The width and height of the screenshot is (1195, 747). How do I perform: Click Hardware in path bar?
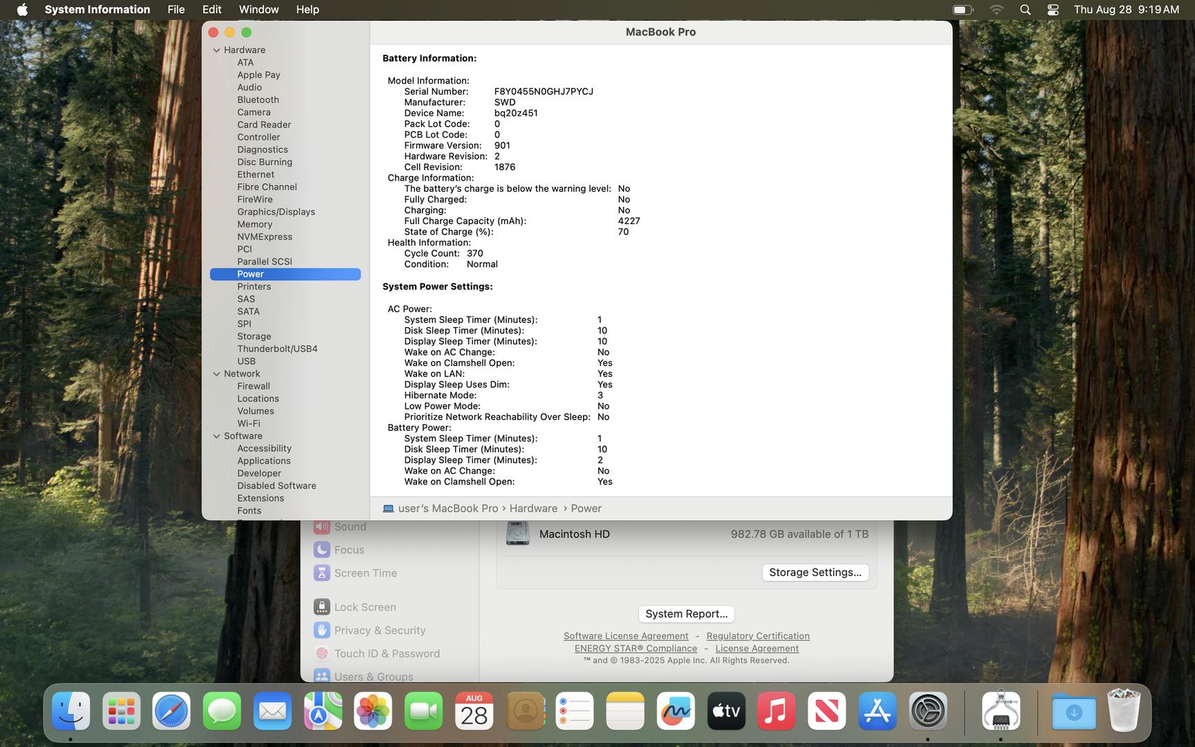coord(533,508)
